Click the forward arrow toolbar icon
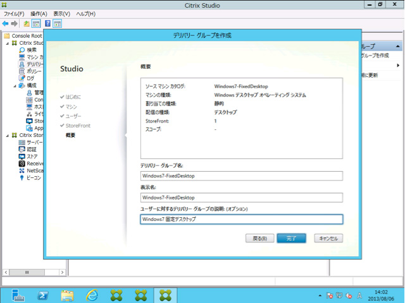This screenshot has height=303, width=405. 14,24
